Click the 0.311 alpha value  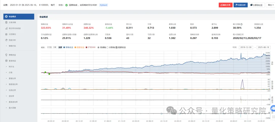pyautogui.click(x=129, y=28)
